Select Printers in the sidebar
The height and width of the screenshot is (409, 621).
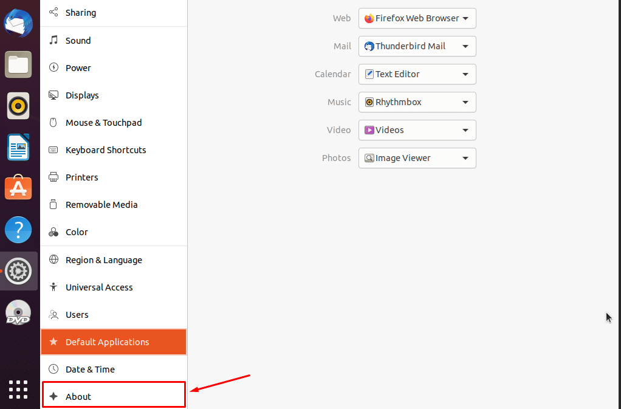point(114,177)
